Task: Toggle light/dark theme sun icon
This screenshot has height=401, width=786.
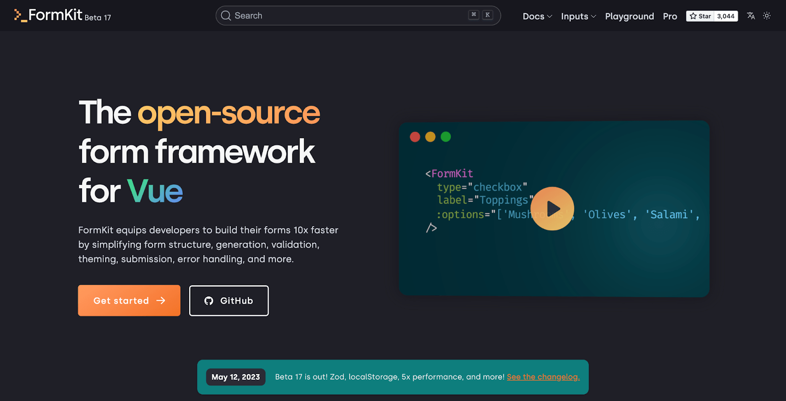Action: [x=767, y=16]
